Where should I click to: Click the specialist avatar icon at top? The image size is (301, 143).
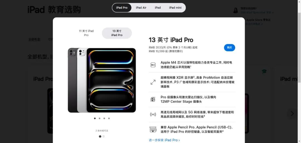click(x=236, y=10)
